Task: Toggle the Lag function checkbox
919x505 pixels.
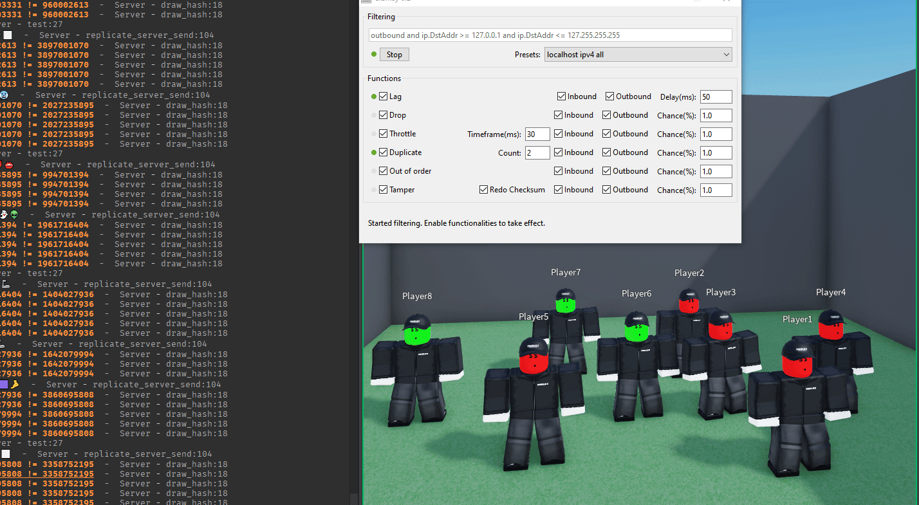Action: [384, 96]
